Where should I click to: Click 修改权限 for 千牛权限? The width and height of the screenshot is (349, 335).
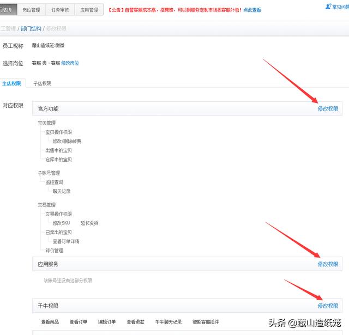tap(328, 306)
